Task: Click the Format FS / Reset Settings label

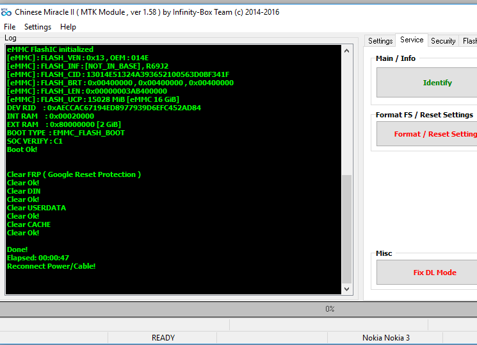Action: click(424, 115)
